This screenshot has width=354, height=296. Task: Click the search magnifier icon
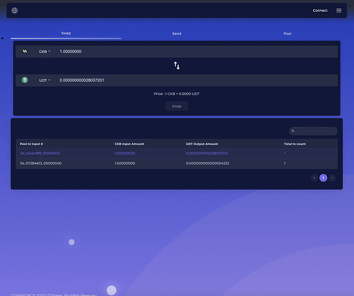tap(293, 131)
